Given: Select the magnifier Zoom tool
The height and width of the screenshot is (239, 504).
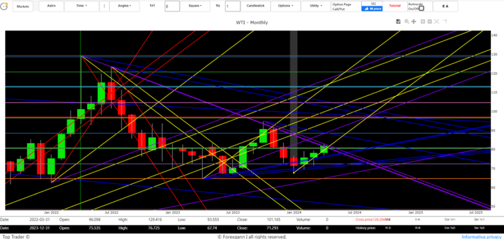Looking at the screenshot, I should (407, 21).
